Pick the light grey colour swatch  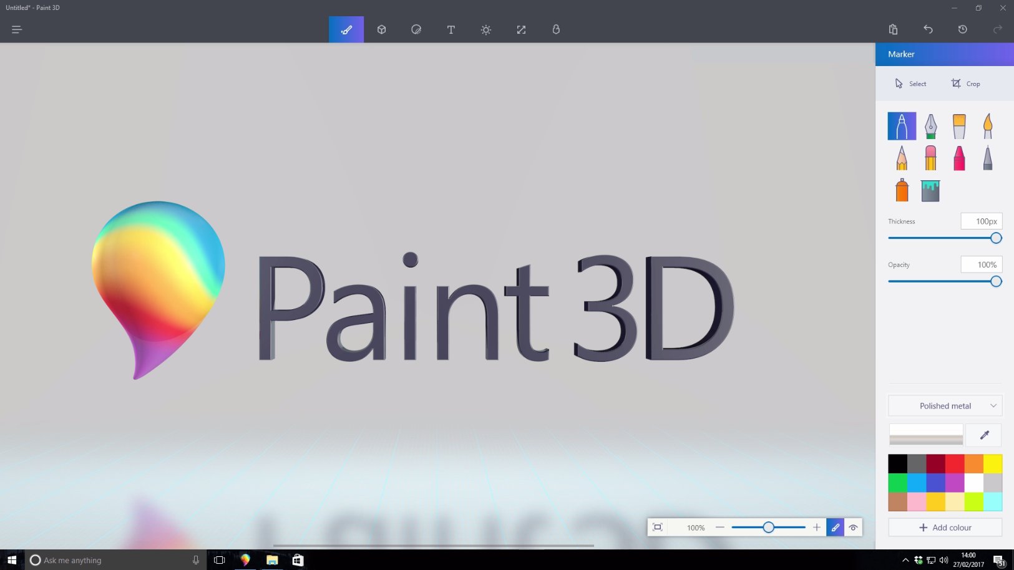(993, 483)
